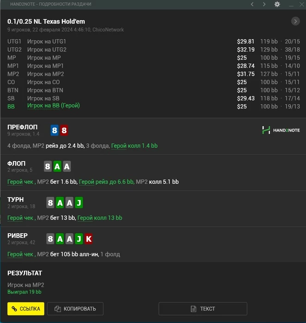Click Герой чек in the turn line

pyautogui.click(x=20, y=218)
